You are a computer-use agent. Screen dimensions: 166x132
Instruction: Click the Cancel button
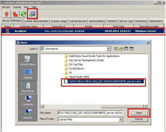pyautogui.click(x=139, y=119)
